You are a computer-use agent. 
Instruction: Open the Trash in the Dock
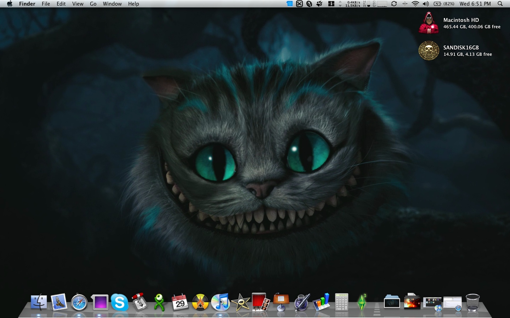coord(472,302)
